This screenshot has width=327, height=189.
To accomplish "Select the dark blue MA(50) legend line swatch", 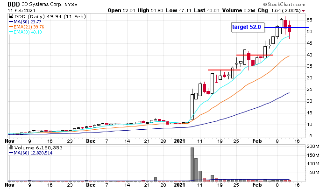I will pyautogui.click(x=11, y=21).
